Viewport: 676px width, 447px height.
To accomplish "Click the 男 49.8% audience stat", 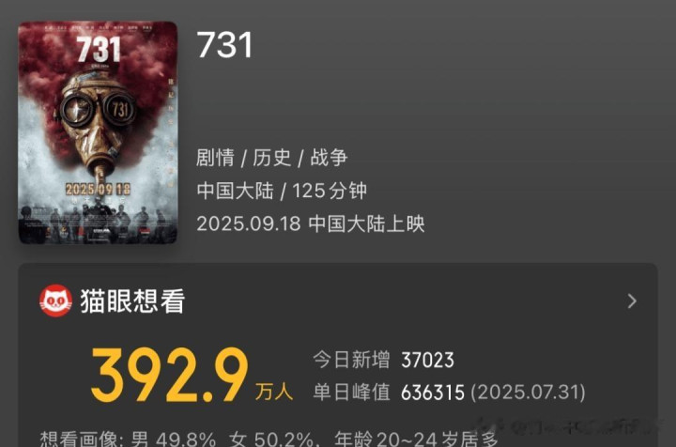I will coord(174,439).
